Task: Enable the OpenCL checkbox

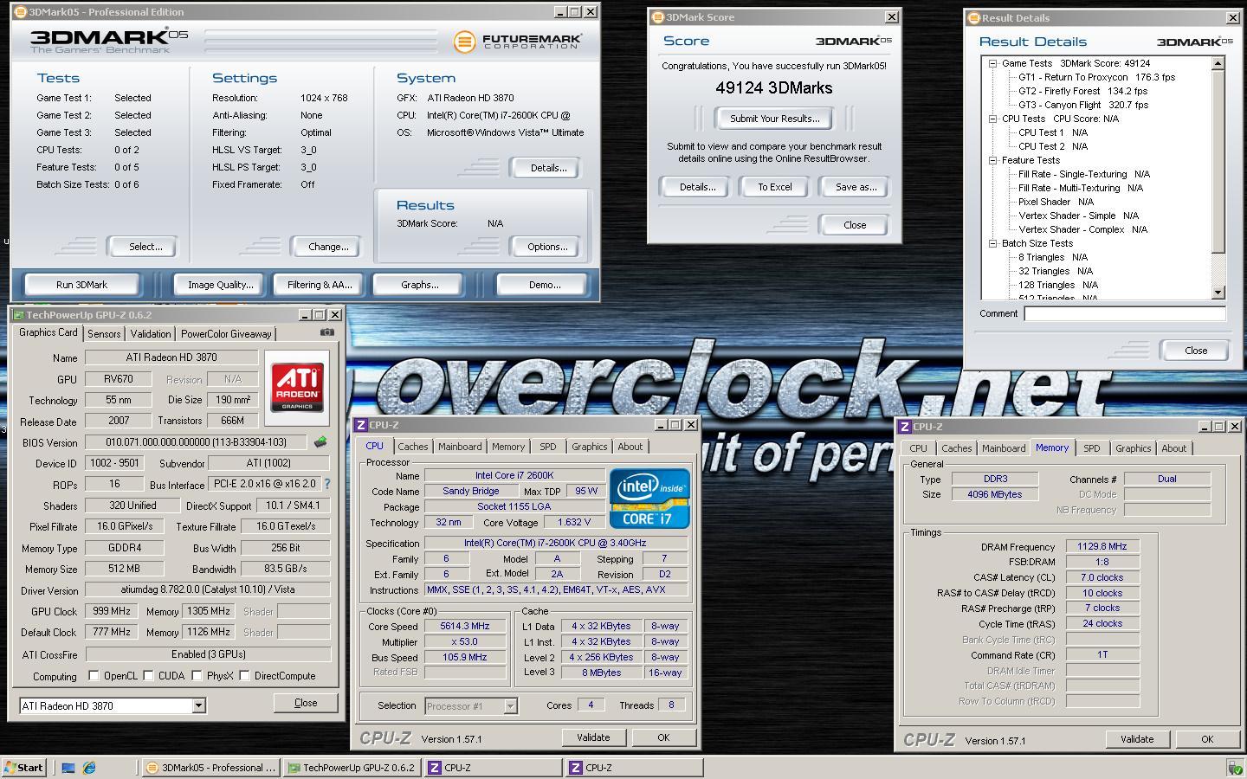Action: coord(94,675)
